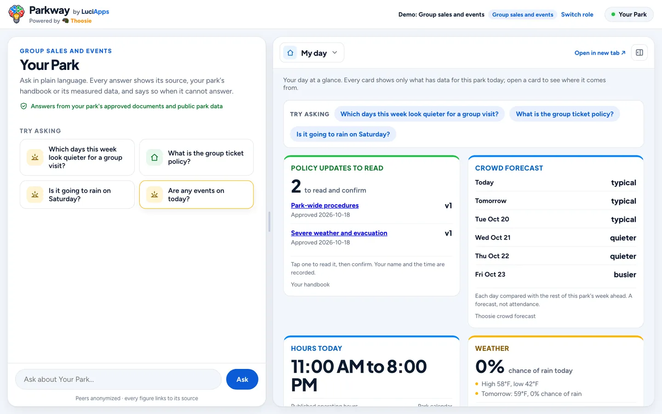Screen dimensions: 662x414
Task: Select the quieter group visit suggestion chip
Action: pos(419,114)
